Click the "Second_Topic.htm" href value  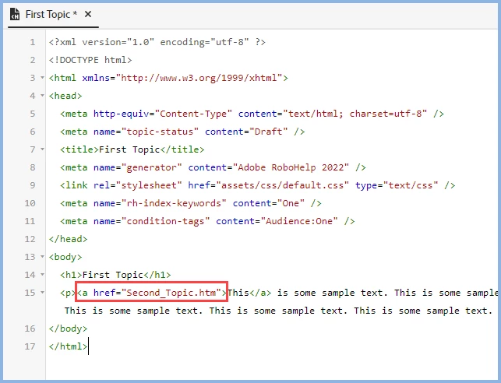point(171,293)
